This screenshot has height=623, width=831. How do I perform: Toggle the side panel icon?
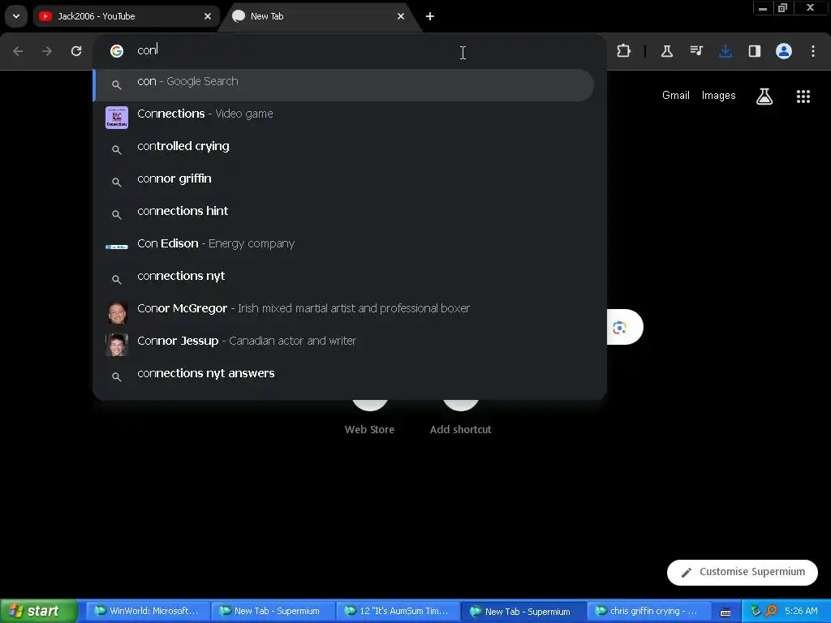(x=755, y=51)
